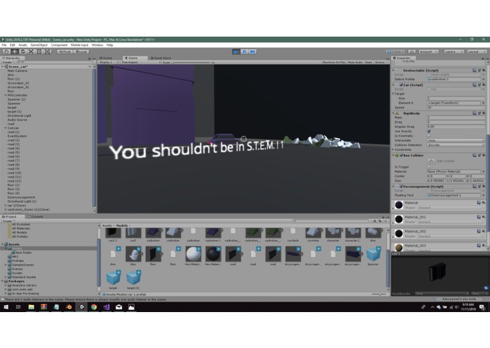Click the Edit Collider icon button
Viewport: 490px width, 348px height.
[431, 161]
